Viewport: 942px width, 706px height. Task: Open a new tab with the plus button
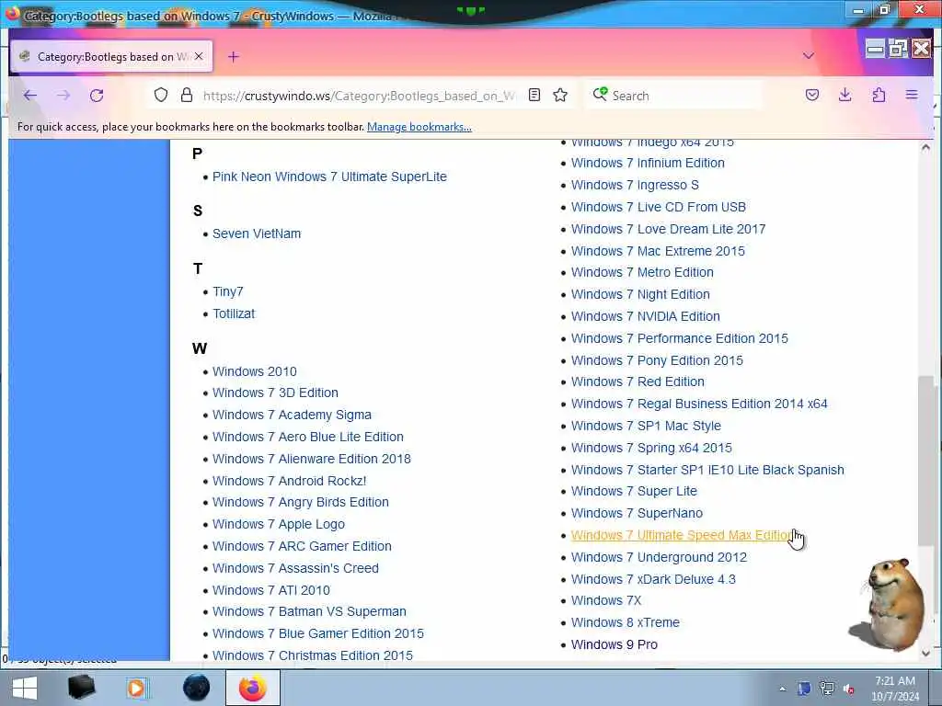(234, 56)
